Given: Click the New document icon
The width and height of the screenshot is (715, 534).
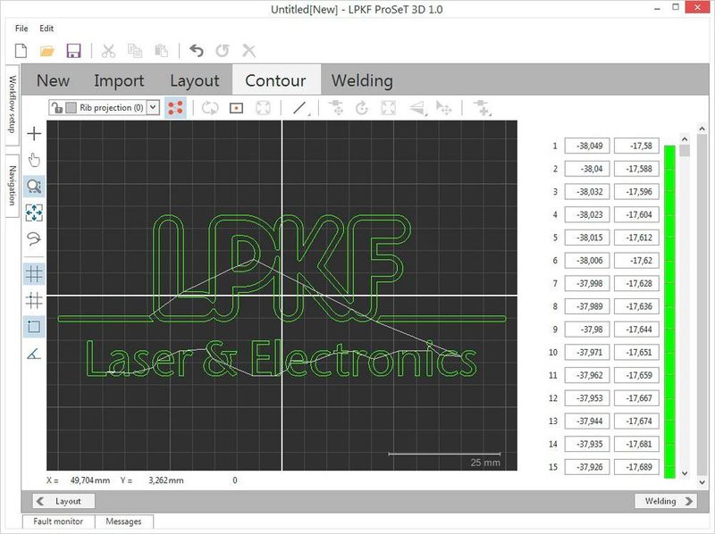Looking at the screenshot, I should (x=21, y=51).
